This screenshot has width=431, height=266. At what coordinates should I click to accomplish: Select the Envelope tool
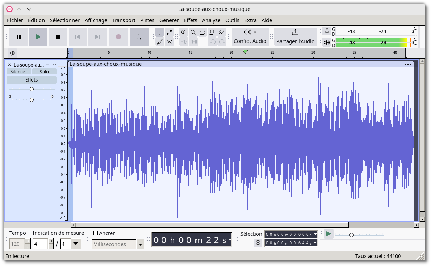[169, 32]
